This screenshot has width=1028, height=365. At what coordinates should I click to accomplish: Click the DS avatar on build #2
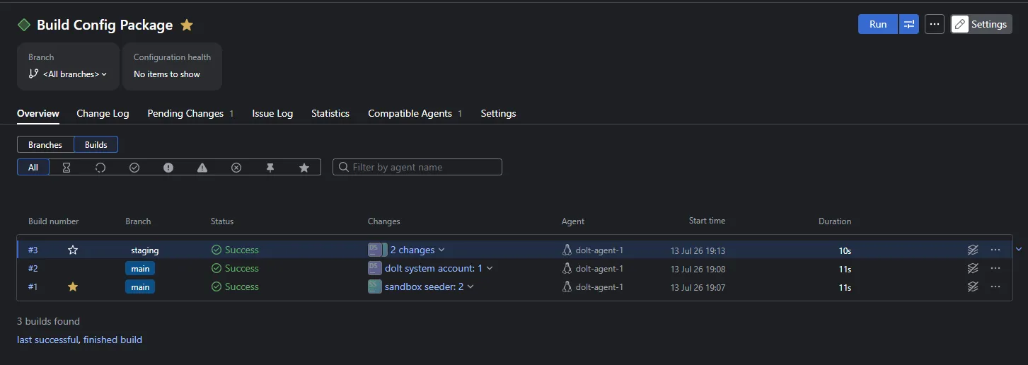(375, 268)
